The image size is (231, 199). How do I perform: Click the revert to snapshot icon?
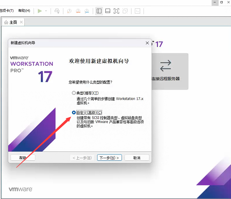pyautogui.click(x=78, y=11)
